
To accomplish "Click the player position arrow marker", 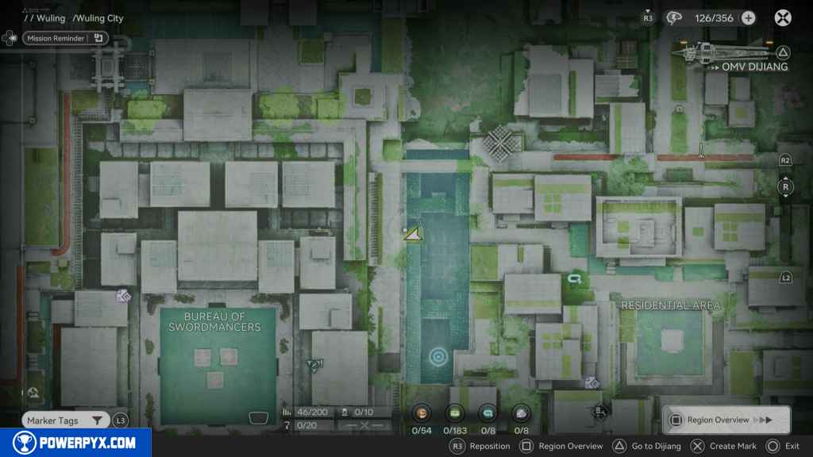I will (413, 232).
